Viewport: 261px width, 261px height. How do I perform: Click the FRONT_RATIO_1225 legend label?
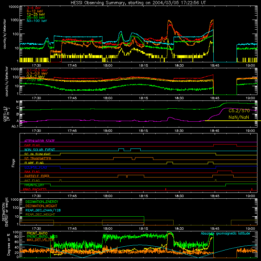coord(42,237)
